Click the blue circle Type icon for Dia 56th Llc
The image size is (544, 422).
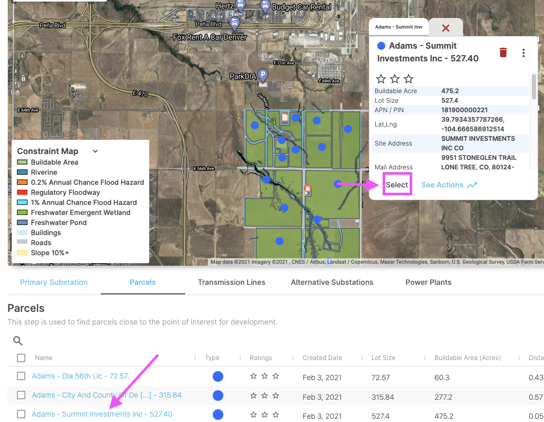[217, 376]
